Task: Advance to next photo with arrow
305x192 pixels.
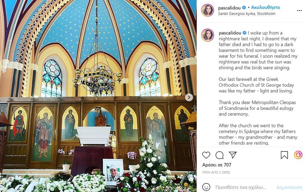Action: pyautogui.click(x=189, y=97)
